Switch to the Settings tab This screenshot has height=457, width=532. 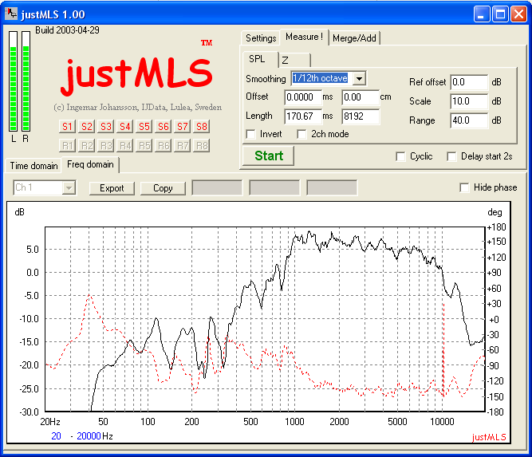coord(261,38)
